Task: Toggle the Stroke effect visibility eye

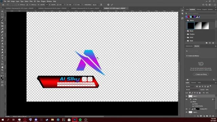Action: 193,104
